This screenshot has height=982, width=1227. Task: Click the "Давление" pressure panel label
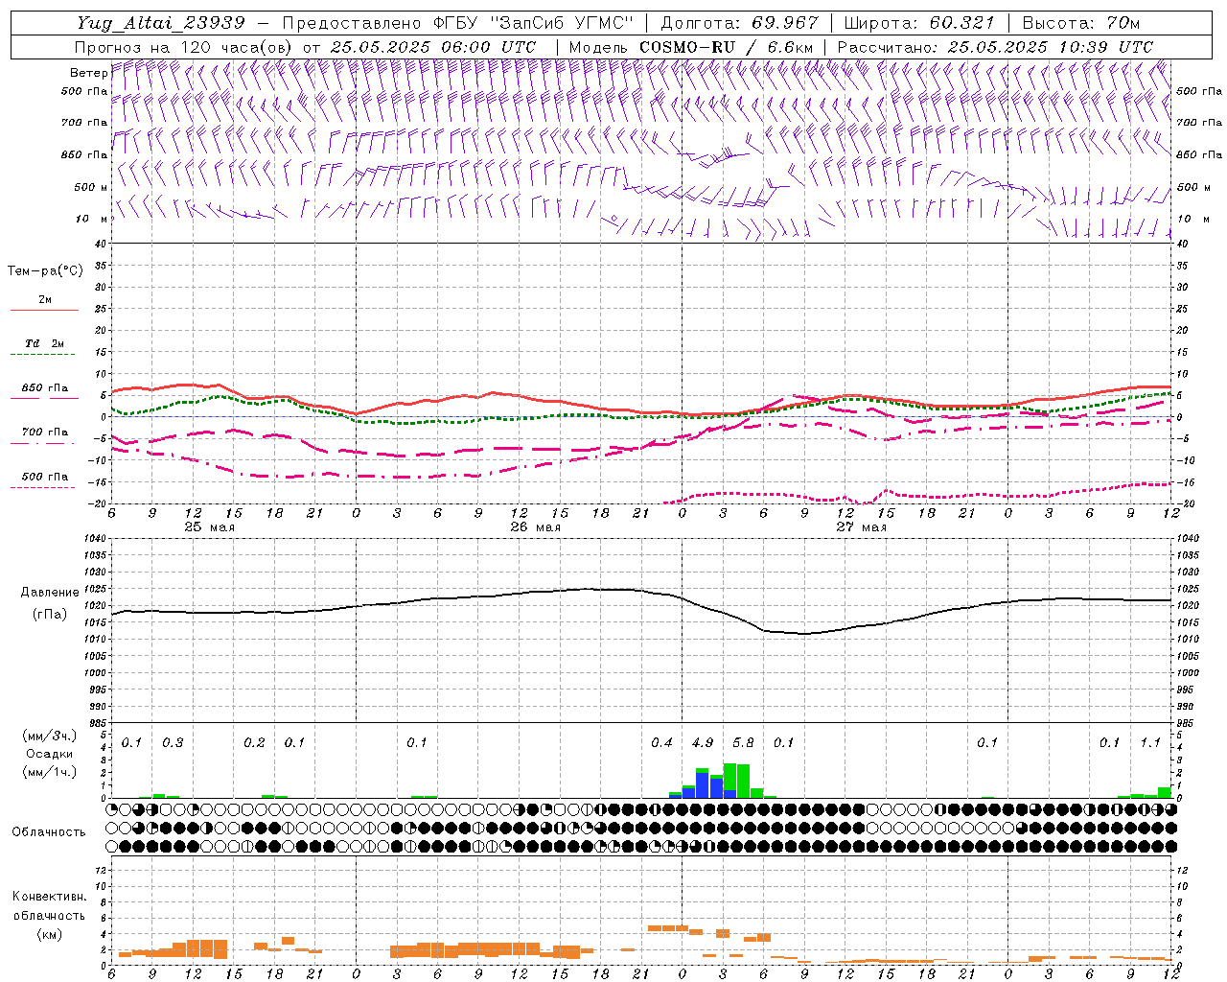coord(49,593)
